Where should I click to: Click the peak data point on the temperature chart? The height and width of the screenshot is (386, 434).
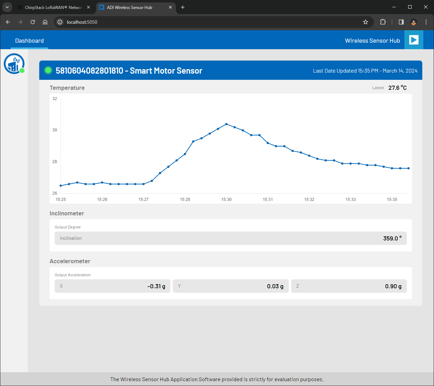tap(226, 124)
